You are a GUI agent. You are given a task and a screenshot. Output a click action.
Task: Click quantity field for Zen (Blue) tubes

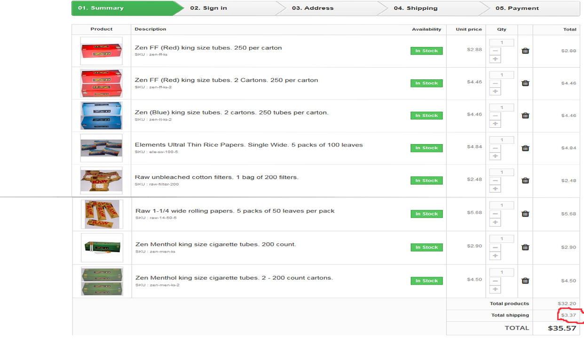pyautogui.click(x=502, y=108)
